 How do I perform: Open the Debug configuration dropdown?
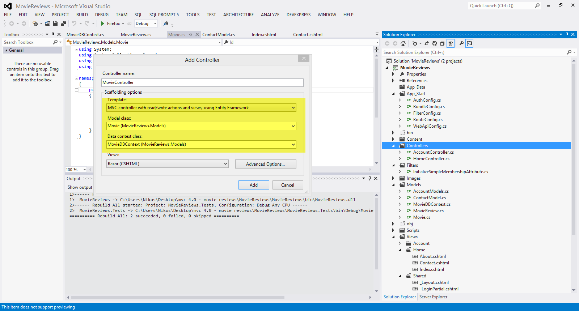tap(155, 24)
